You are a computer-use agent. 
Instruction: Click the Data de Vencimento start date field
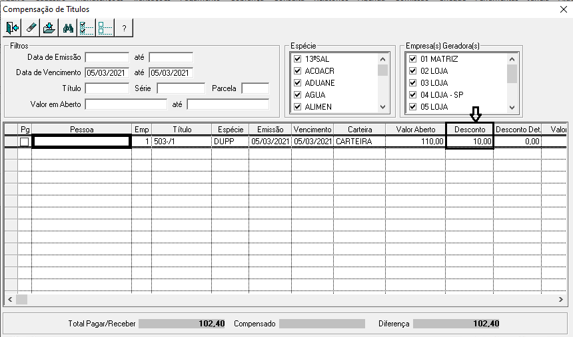(x=107, y=72)
